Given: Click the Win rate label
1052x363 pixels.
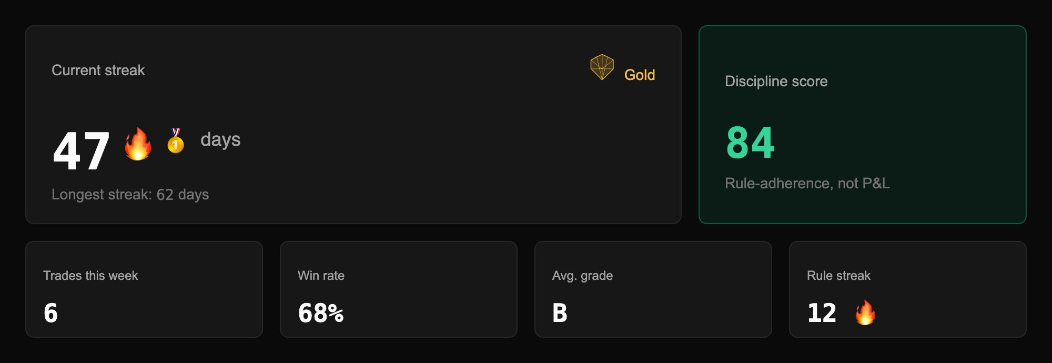Looking at the screenshot, I should click(x=321, y=276).
